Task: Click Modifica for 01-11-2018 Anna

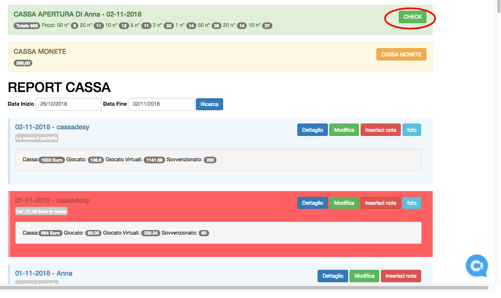Action: (x=364, y=276)
